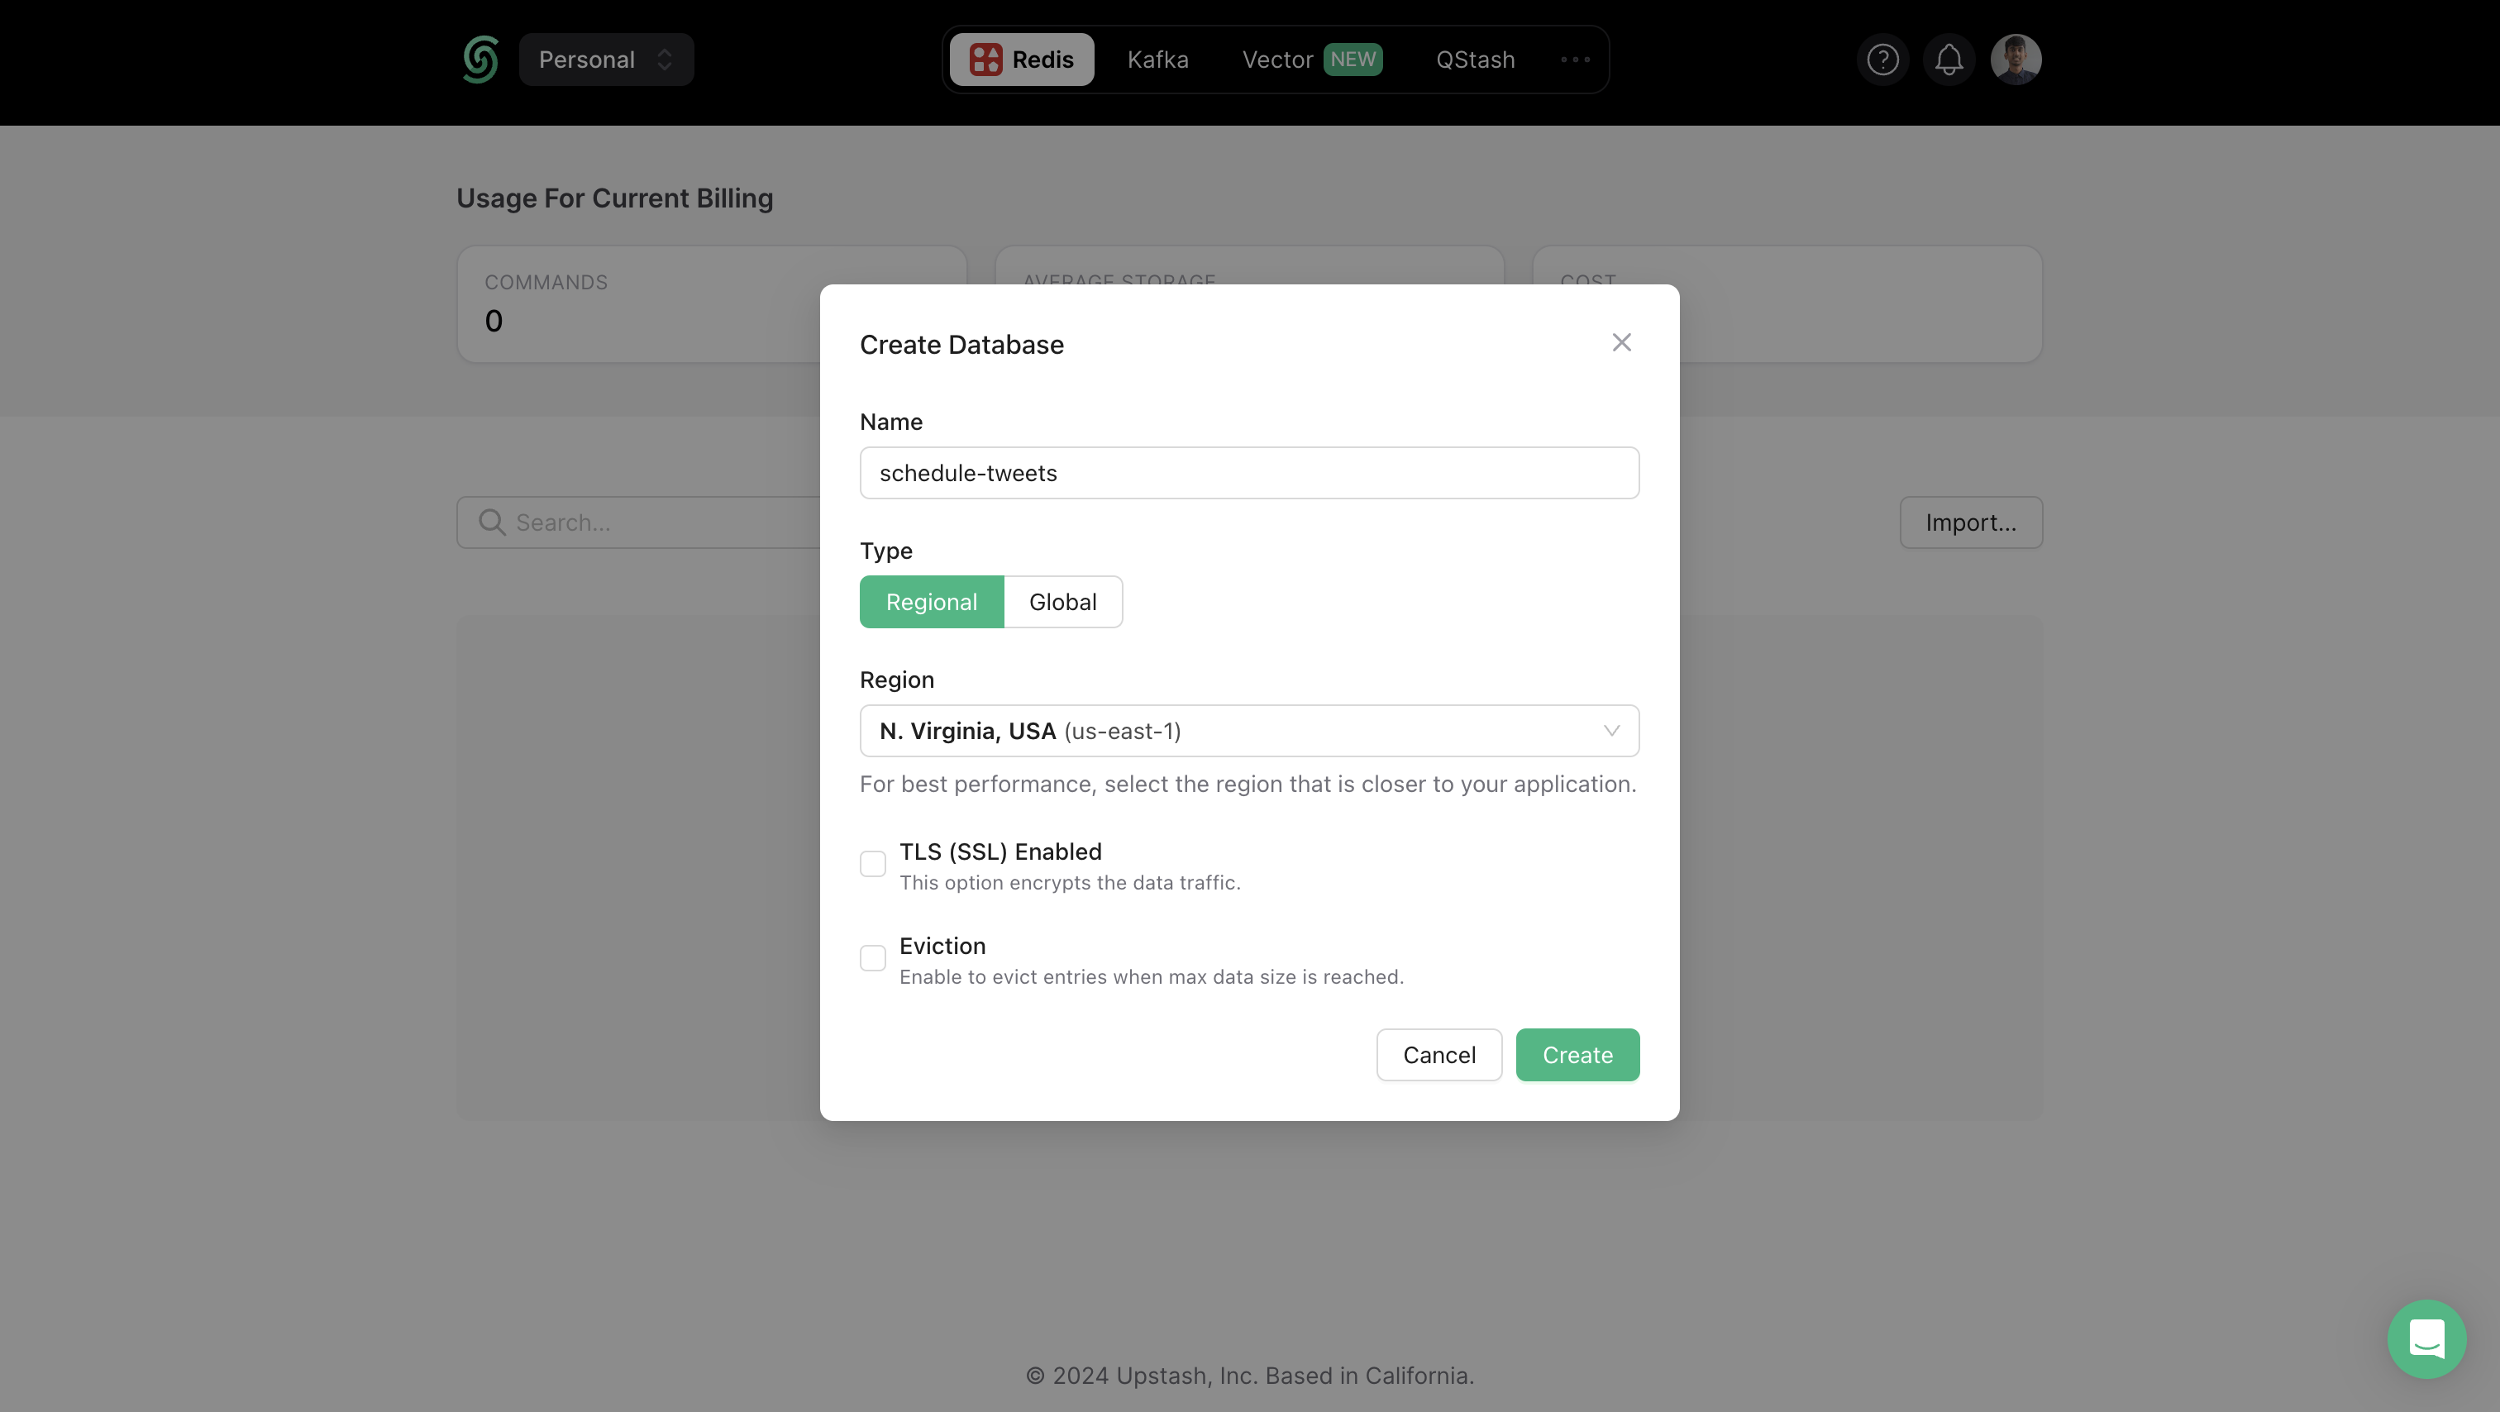Click the profile avatar
Image resolution: width=2500 pixels, height=1412 pixels.
click(2016, 60)
